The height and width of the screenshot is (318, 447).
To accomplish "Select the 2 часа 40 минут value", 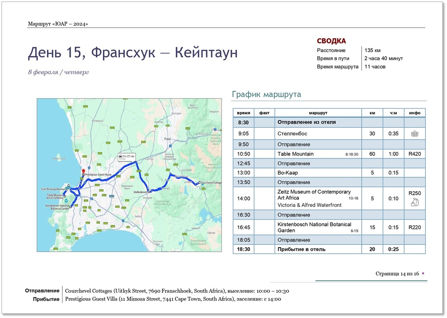I will coord(383,58).
